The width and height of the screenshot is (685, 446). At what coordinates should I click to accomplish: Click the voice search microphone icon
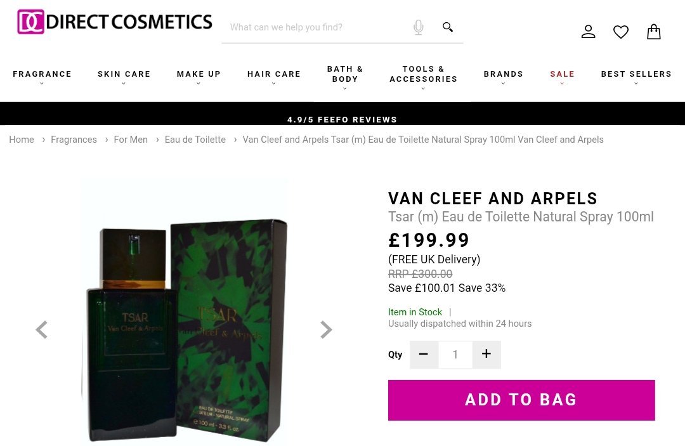point(418,27)
